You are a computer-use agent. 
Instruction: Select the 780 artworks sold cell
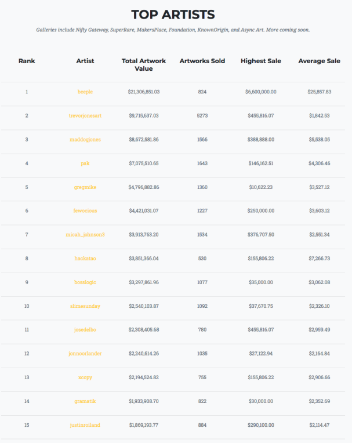(202, 329)
